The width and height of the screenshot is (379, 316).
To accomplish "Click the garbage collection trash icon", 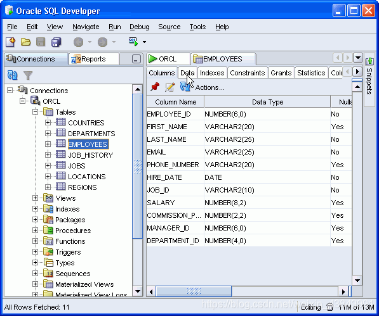I will [329, 307].
